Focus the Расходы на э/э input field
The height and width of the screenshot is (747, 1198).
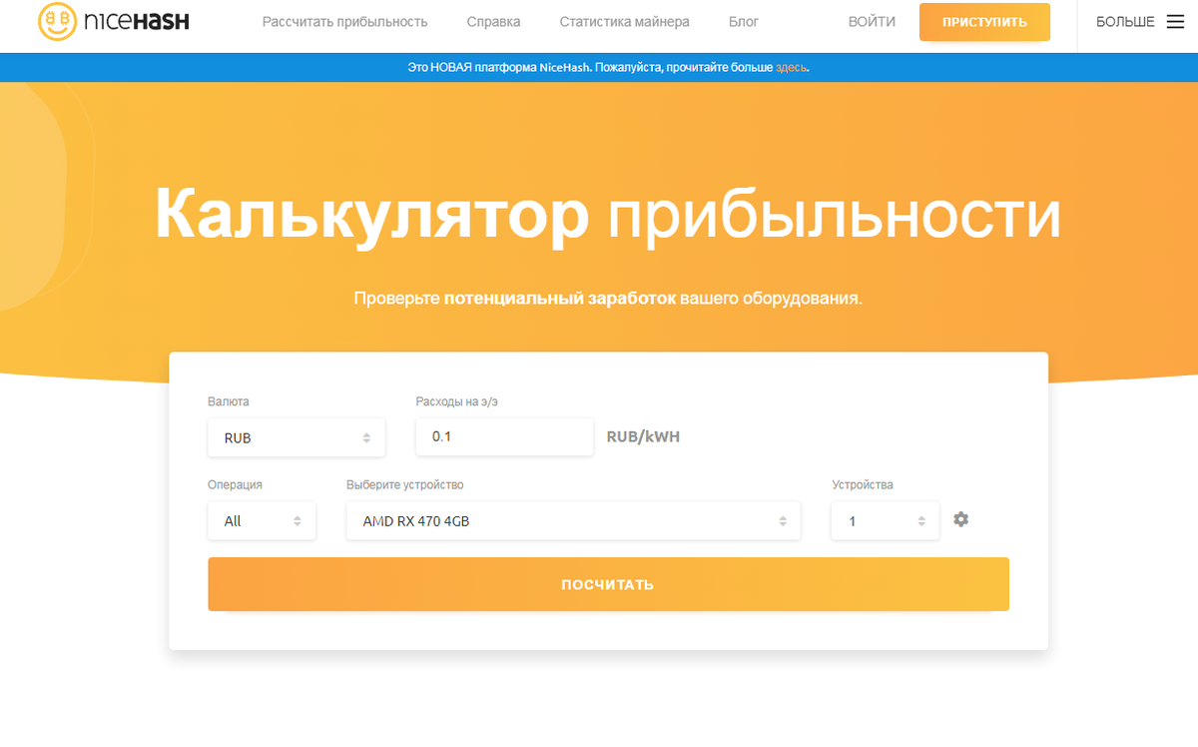coord(504,436)
